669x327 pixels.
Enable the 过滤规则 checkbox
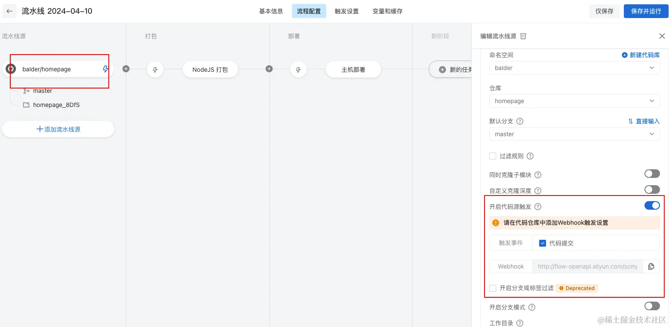(493, 156)
